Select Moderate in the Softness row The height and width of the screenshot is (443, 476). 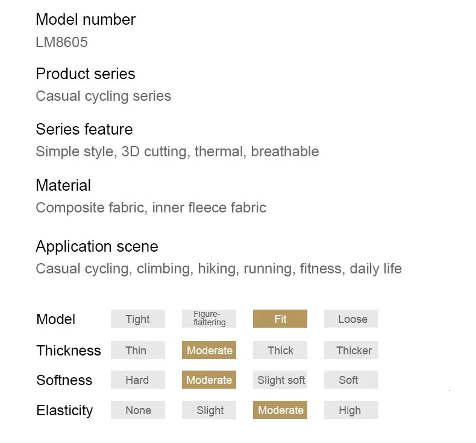click(x=208, y=380)
